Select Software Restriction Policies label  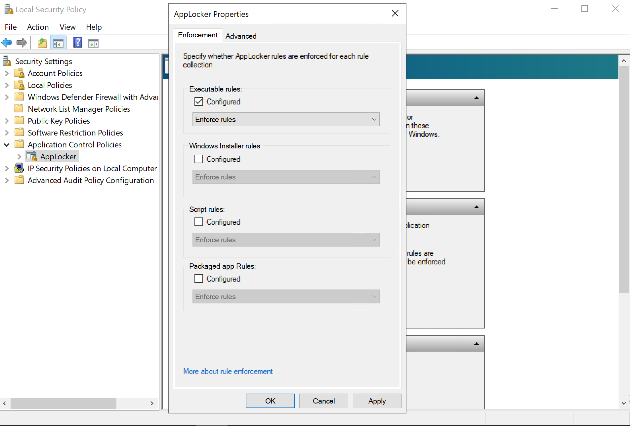(75, 133)
